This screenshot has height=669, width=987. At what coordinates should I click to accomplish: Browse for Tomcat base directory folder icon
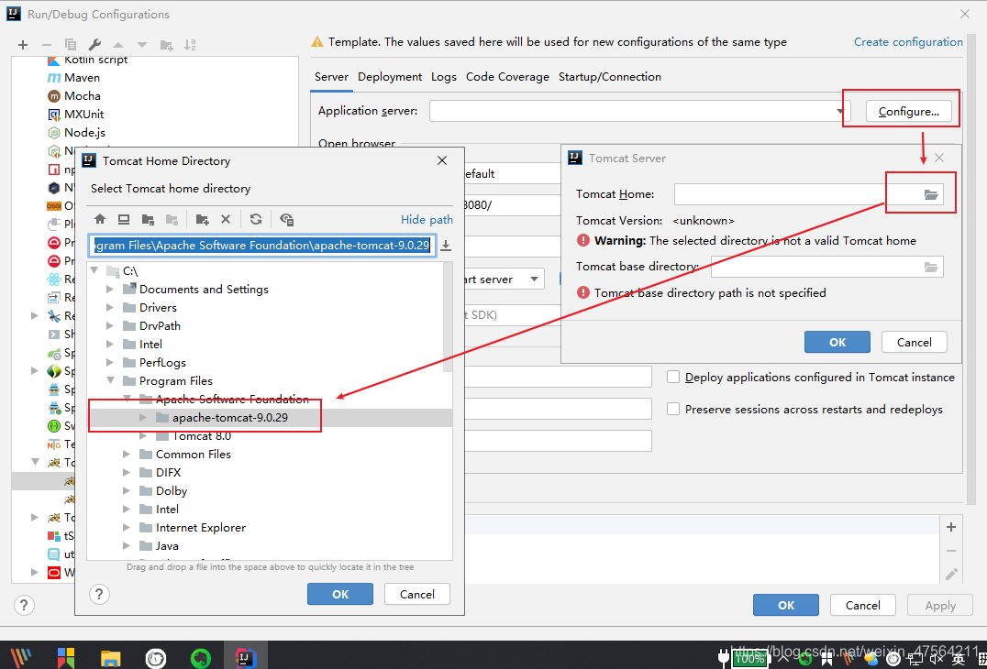(x=931, y=267)
